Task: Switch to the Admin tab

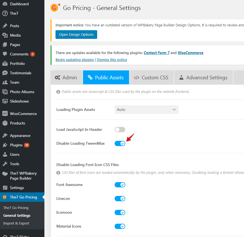Action: tap(66, 77)
